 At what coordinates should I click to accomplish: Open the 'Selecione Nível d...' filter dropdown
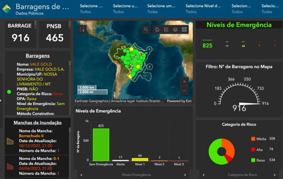coord(203,9)
